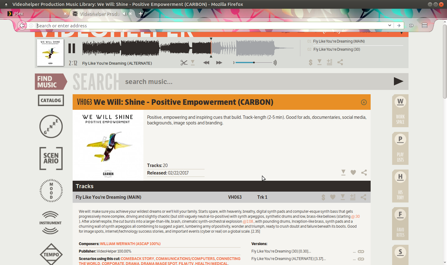Open Favorites side tab
Viewport: 447px width, 265px height.
pyautogui.click(x=400, y=224)
